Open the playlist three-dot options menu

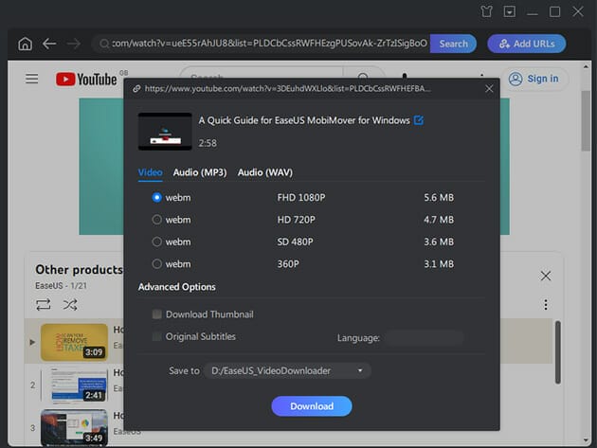coord(546,305)
